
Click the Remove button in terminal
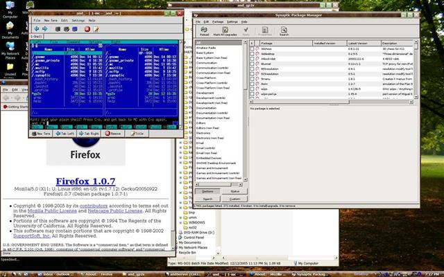[113, 134]
